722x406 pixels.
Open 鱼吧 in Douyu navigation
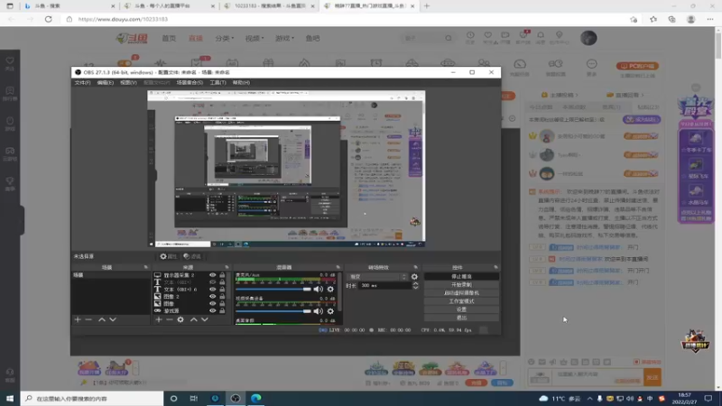pos(312,38)
